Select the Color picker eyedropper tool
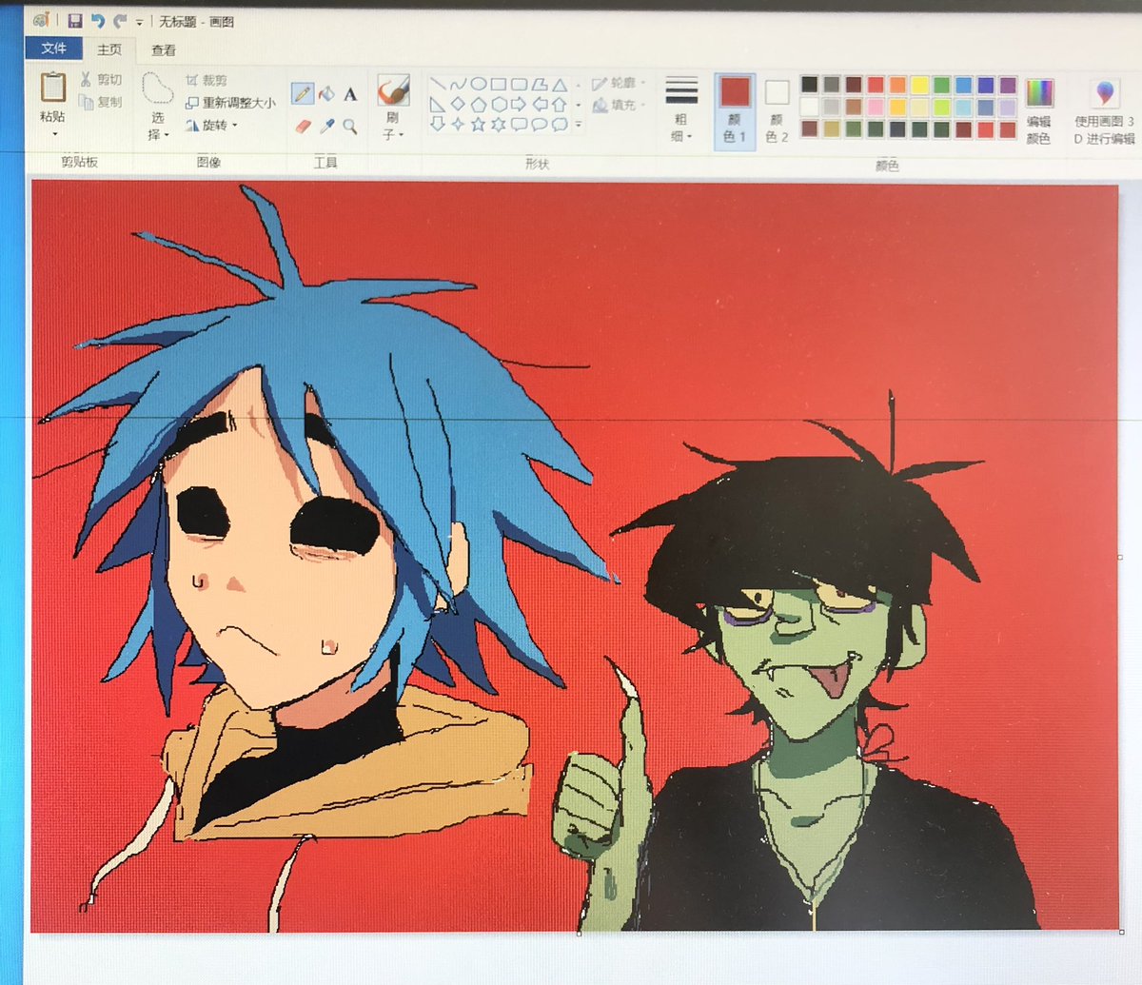Image resolution: width=1142 pixels, height=985 pixels. pos(326,126)
